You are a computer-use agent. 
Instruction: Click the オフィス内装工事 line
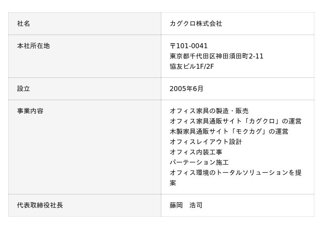196,152
